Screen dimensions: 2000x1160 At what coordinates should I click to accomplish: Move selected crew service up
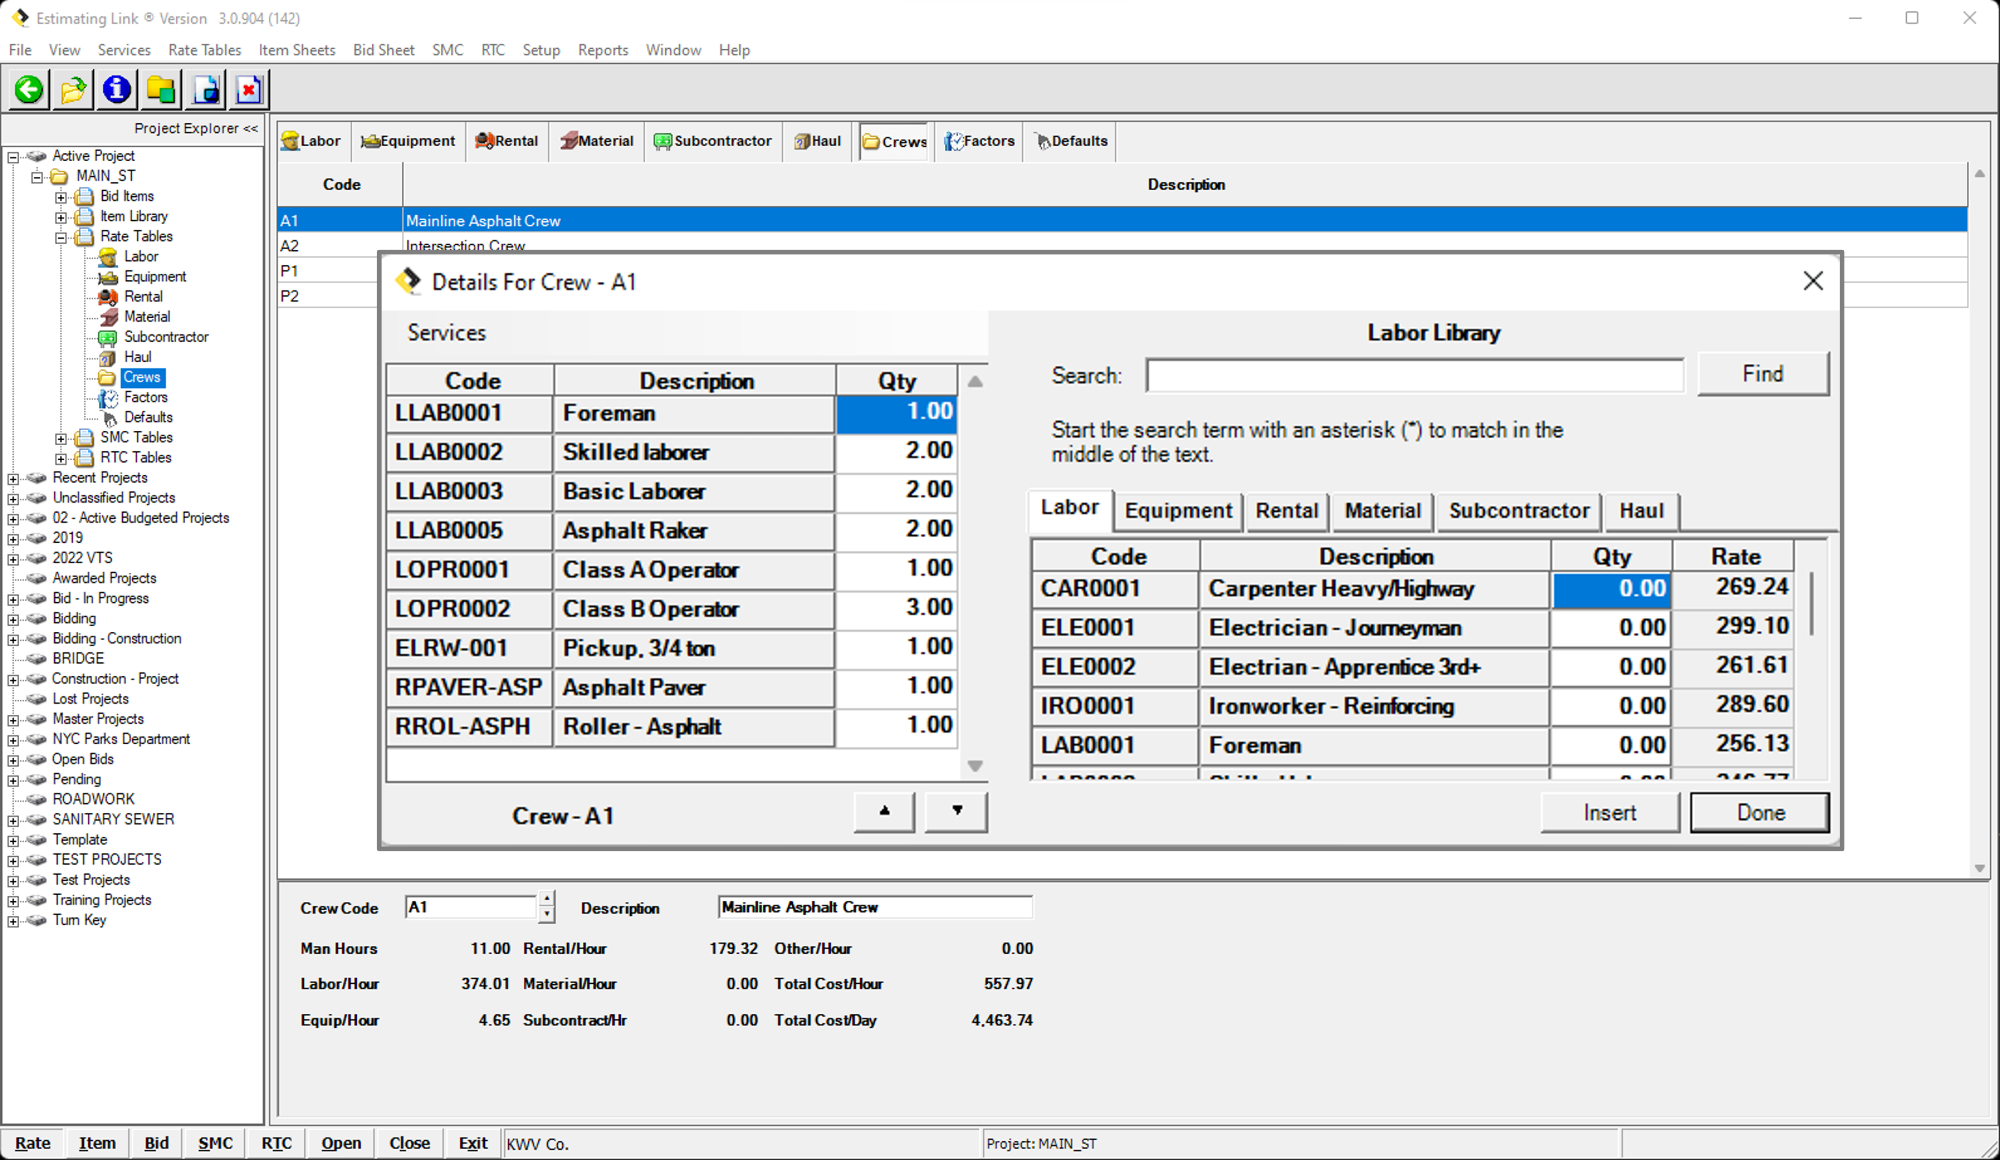(x=884, y=811)
